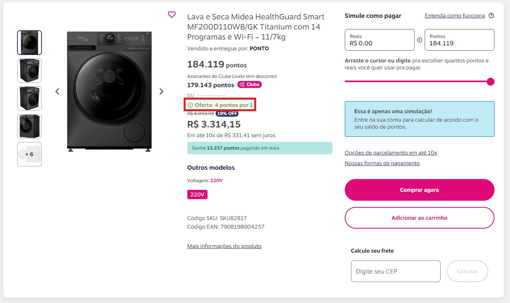Click the 19% OFF discount badge
The width and height of the screenshot is (510, 303).
coord(227,114)
